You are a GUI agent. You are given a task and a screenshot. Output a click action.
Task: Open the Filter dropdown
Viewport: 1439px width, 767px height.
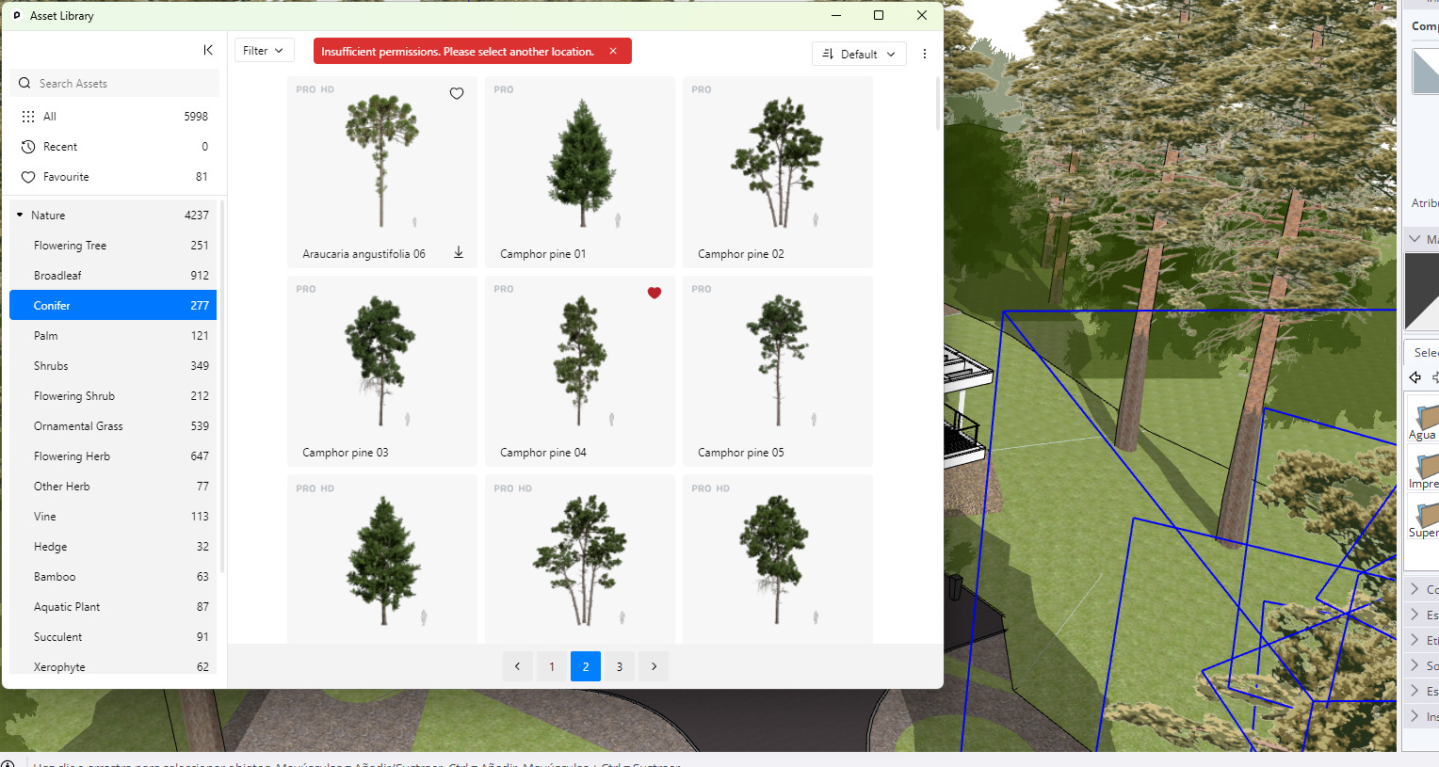click(264, 51)
